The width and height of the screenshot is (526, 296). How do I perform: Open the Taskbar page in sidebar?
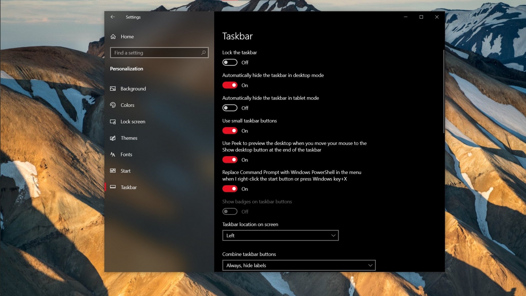coord(129,187)
